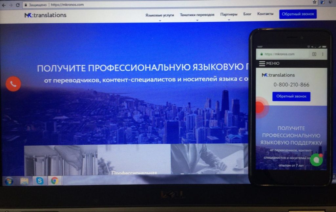Reload the page in the browser
This screenshot has height=212, width=336.
coord(18,5)
